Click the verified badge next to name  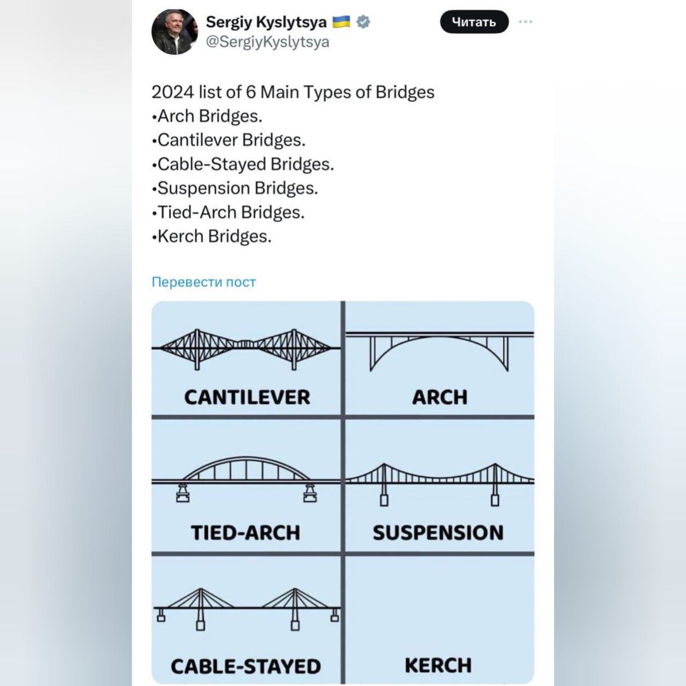[364, 22]
